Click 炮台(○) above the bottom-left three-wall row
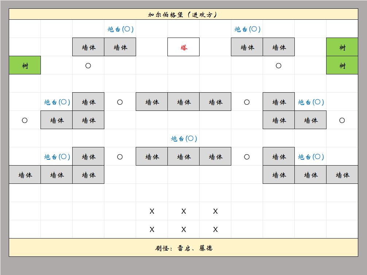 pos(57,156)
